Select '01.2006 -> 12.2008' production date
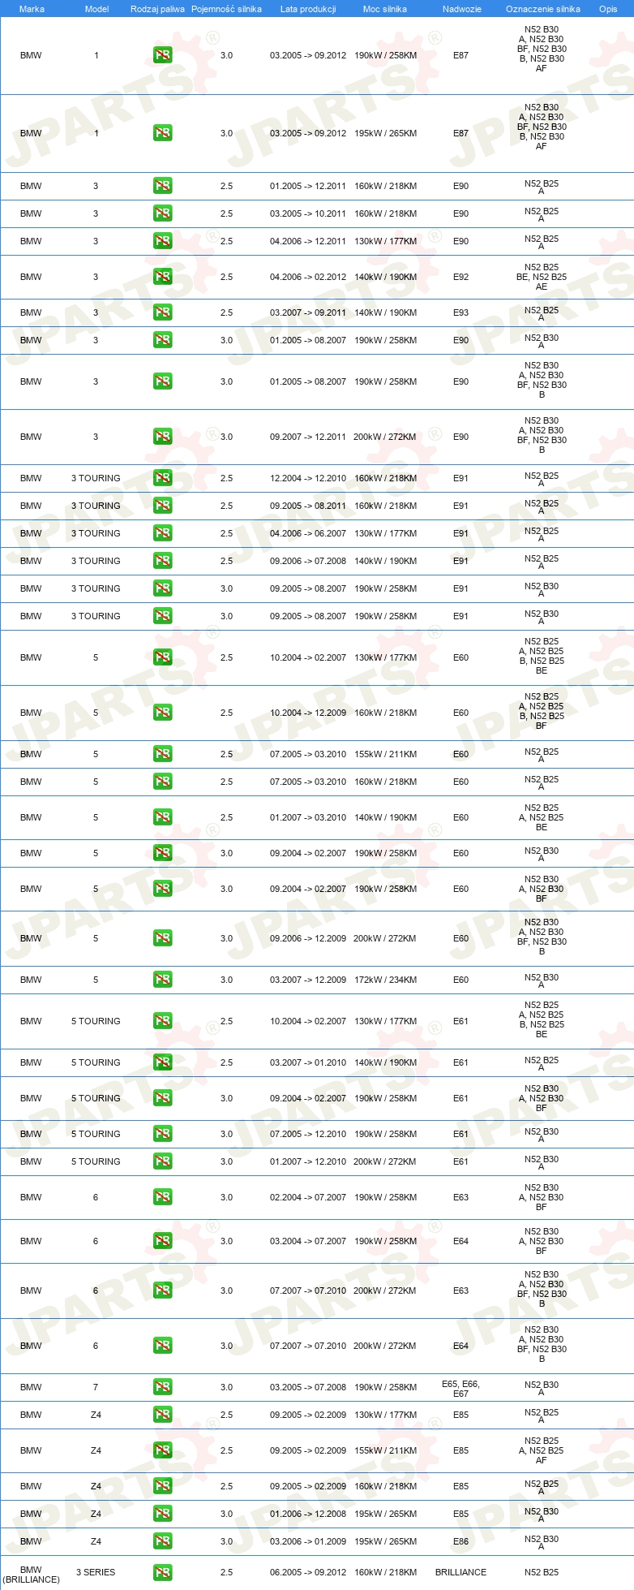This screenshot has width=634, height=1590. [x=308, y=1514]
